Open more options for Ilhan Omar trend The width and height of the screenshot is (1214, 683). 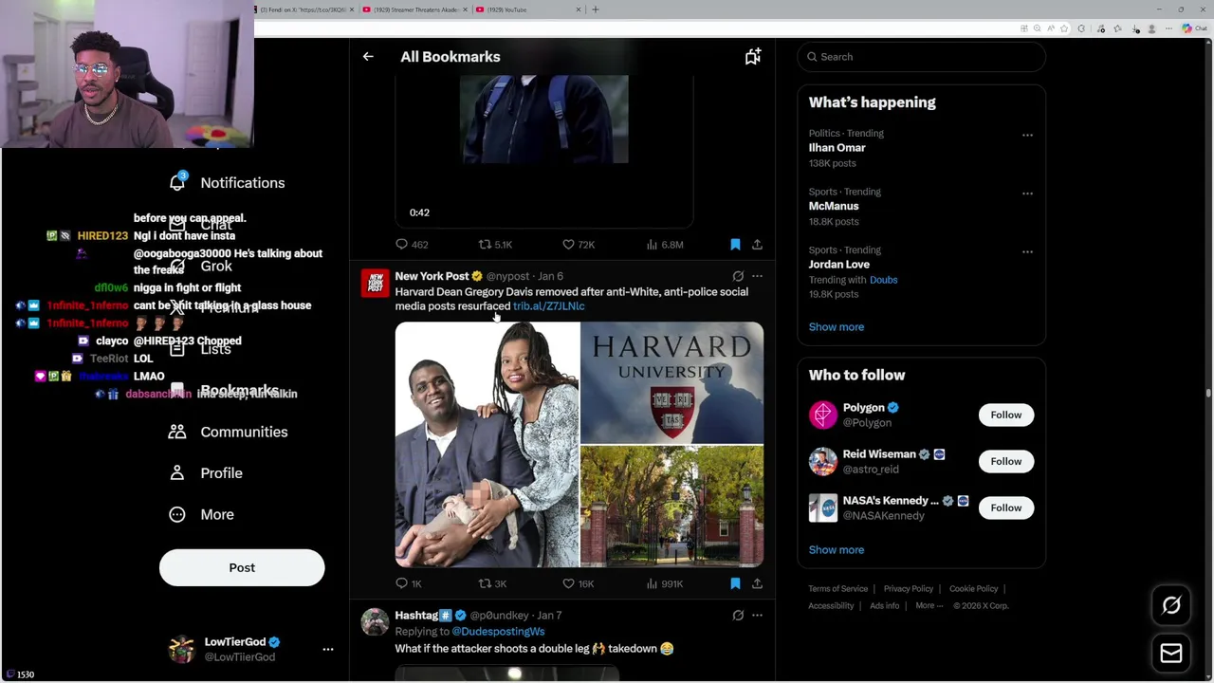tap(1027, 135)
